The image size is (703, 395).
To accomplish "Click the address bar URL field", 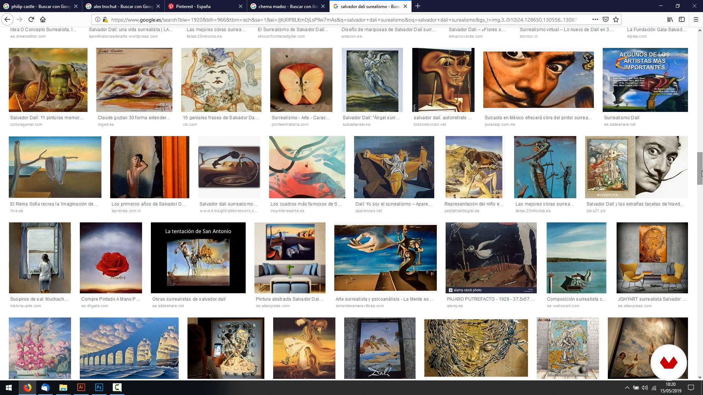I will (344, 19).
